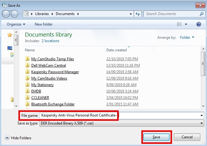This screenshot has height=146, width=207.
Task: Click the Forward navigation arrow button
Action: coord(14,14)
